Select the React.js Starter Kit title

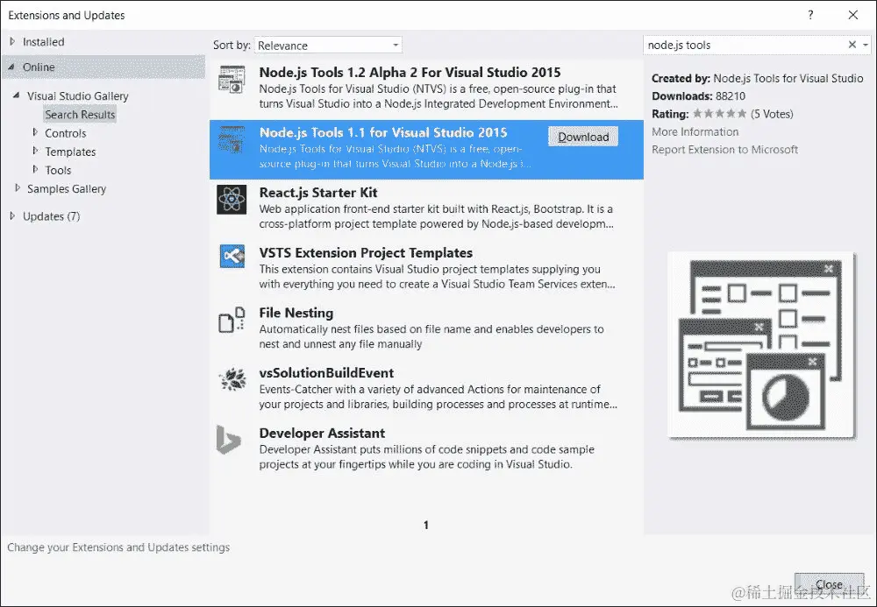click(318, 193)
